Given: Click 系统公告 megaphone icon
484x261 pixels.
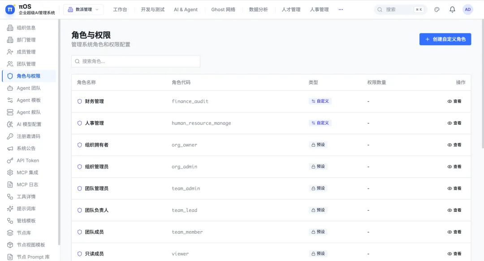Looking at the screenshot, I should (10, 148).
